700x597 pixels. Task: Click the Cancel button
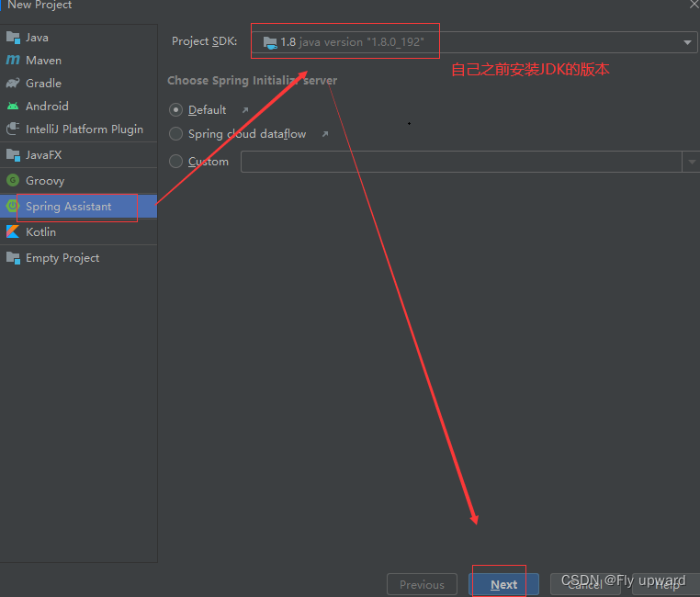(585, 584)
